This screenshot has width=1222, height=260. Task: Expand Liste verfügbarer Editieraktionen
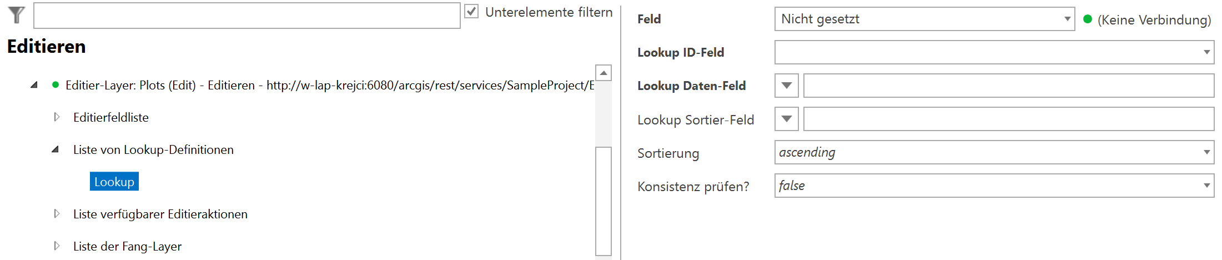click(x=56, y=214)
